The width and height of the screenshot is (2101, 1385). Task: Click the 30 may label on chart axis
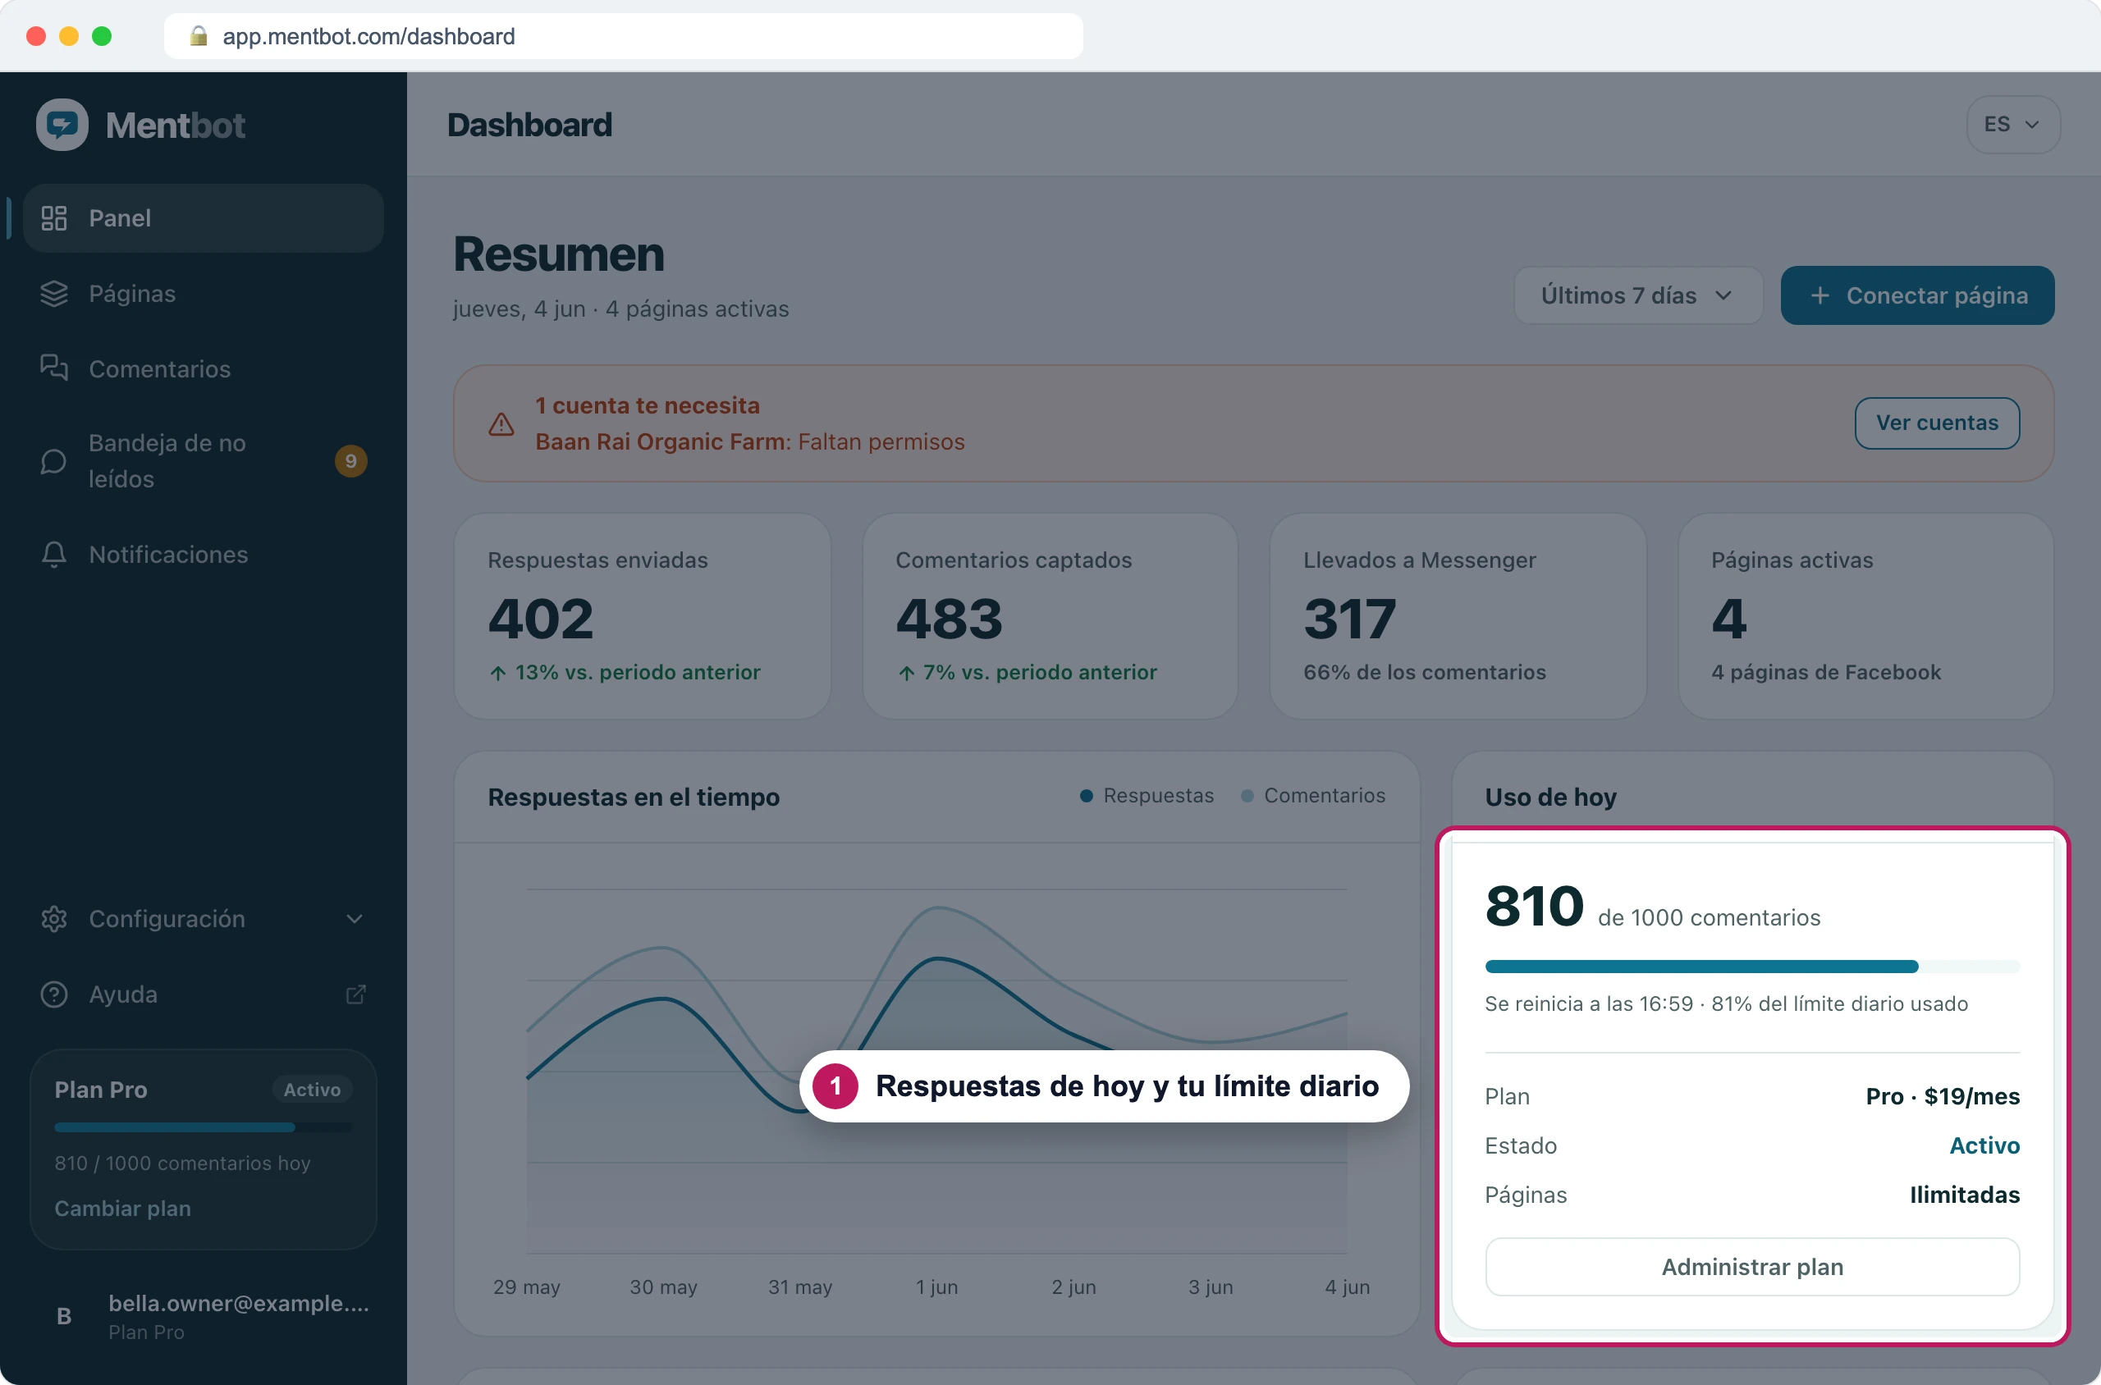pyautogui.click(x=662, y=1287)
